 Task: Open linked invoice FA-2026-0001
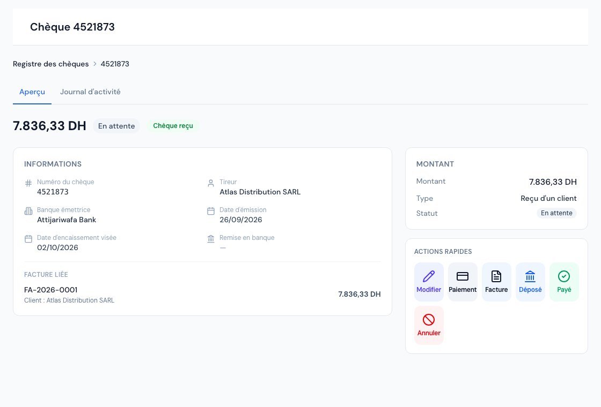point(50,290)
